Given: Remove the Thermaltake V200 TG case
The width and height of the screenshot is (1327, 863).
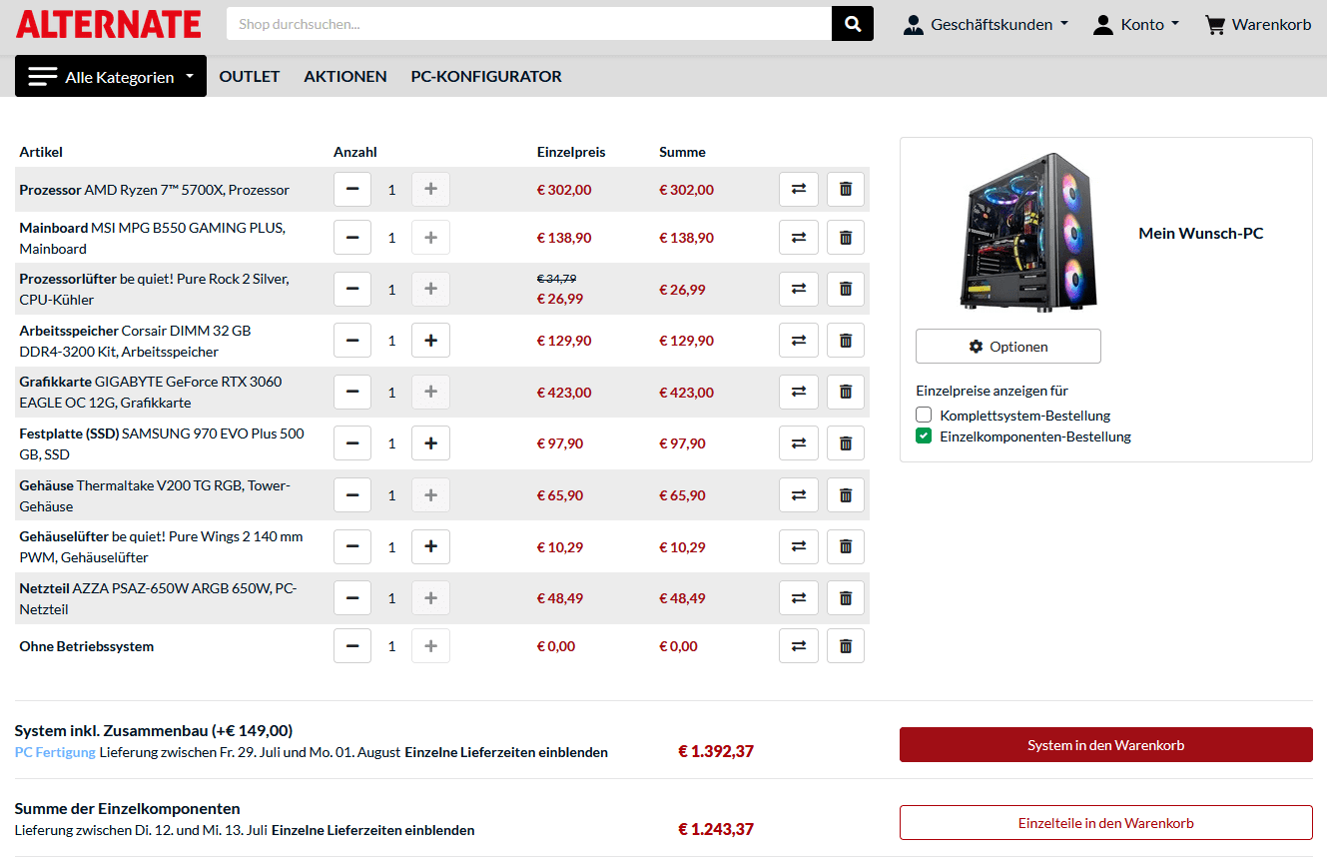Looking at the screenshot, I should 846,495.
